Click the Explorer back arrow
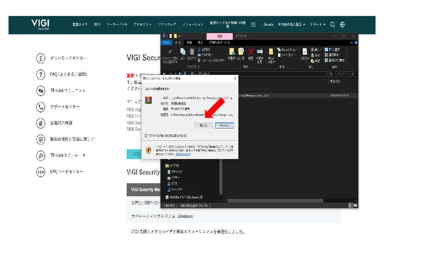 (x=164, y=74)
